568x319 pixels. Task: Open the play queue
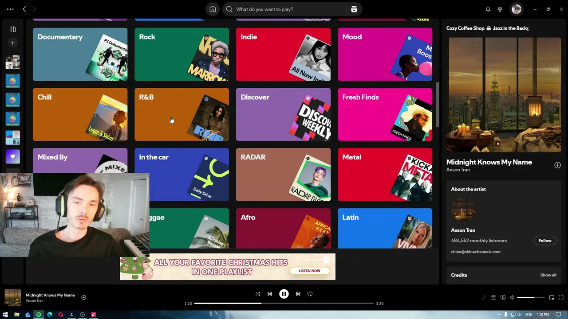pyautogui.click(x=493, y=298)
